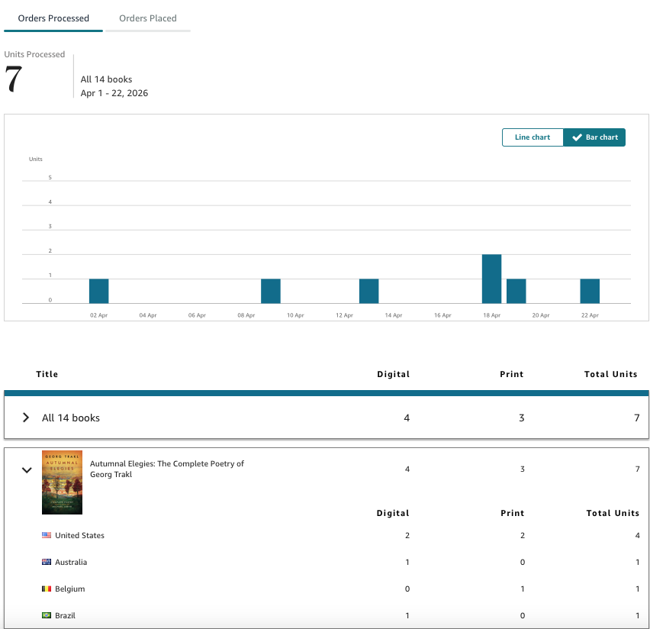This screenshot has width=650, height=629.
Task: Click the 13 Apr chart bar
Action: (369, 291)
